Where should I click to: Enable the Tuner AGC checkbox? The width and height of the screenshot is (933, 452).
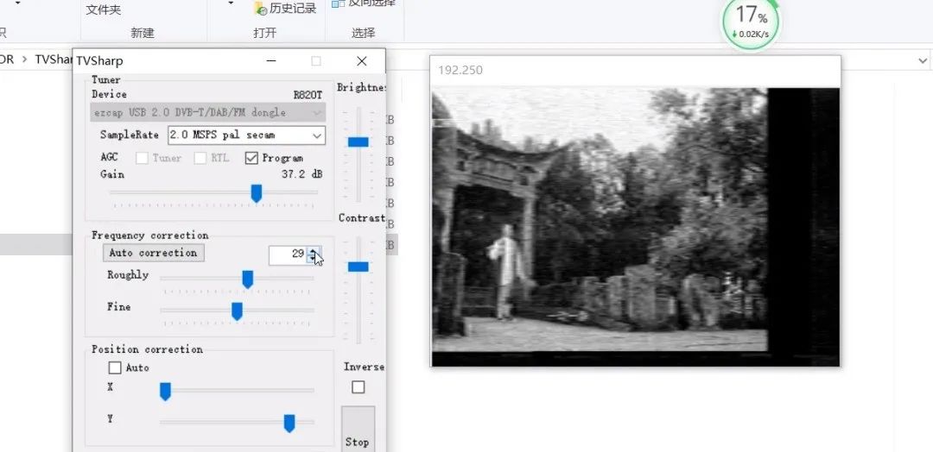pos(142,158)
